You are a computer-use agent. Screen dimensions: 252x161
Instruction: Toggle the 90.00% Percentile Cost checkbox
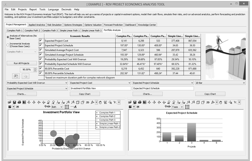(x=40, y=68)
